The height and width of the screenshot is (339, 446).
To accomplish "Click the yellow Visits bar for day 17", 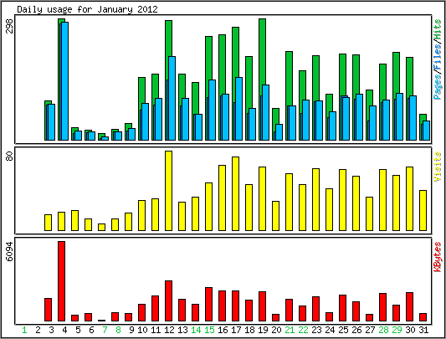I will coord(235,193).
